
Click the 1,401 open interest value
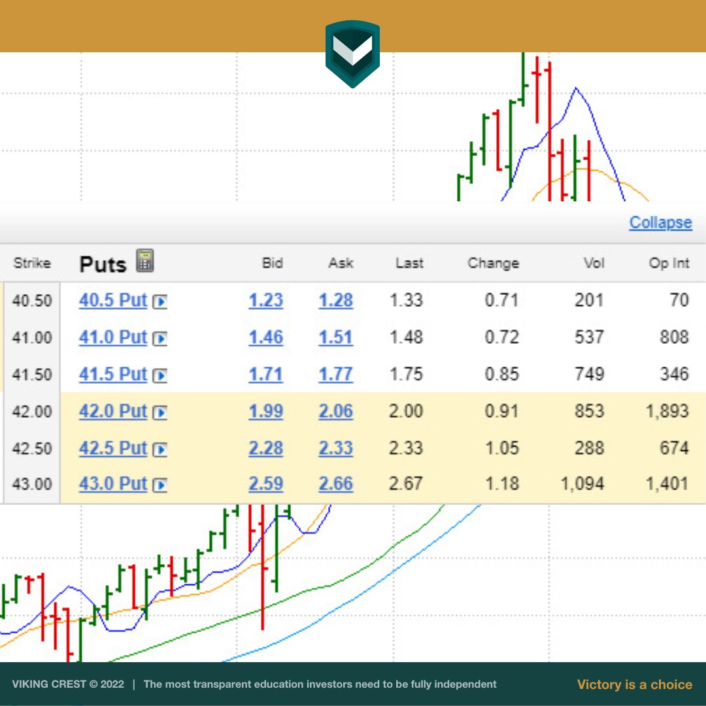tap(667, 484)
